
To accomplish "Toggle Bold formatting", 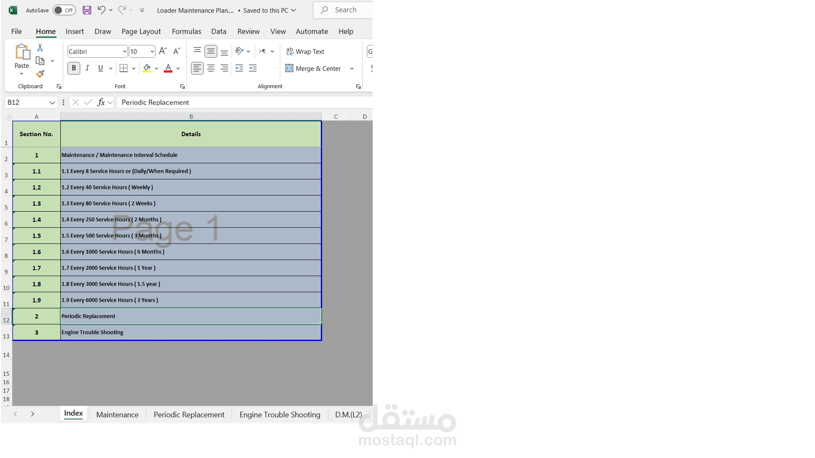I will [74, 68].
